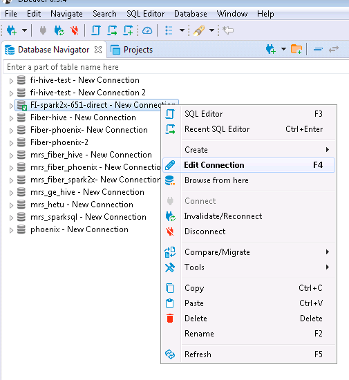
Task: Choose Delete in context menu
Action: coord(249,319)
